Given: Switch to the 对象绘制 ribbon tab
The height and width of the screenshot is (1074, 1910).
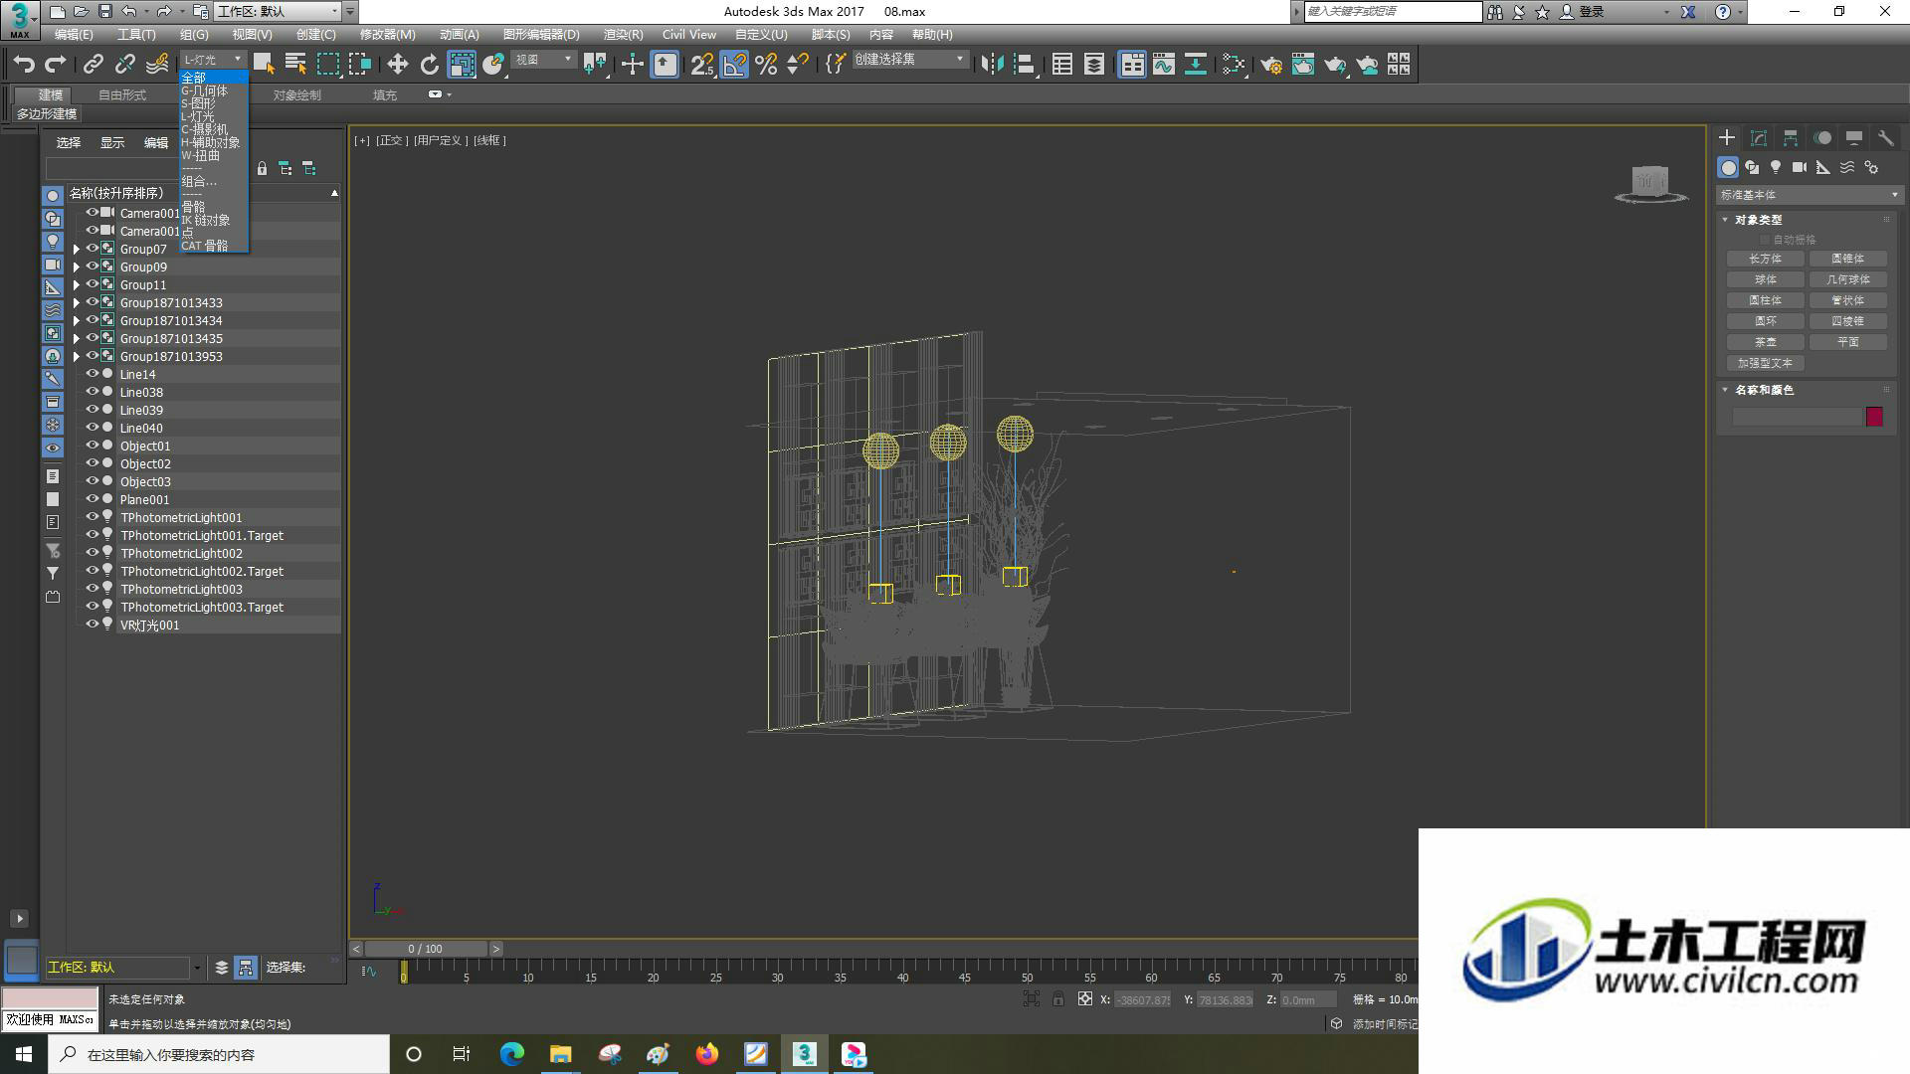Looking at the screenshot, I should click(x=297, y=95).
